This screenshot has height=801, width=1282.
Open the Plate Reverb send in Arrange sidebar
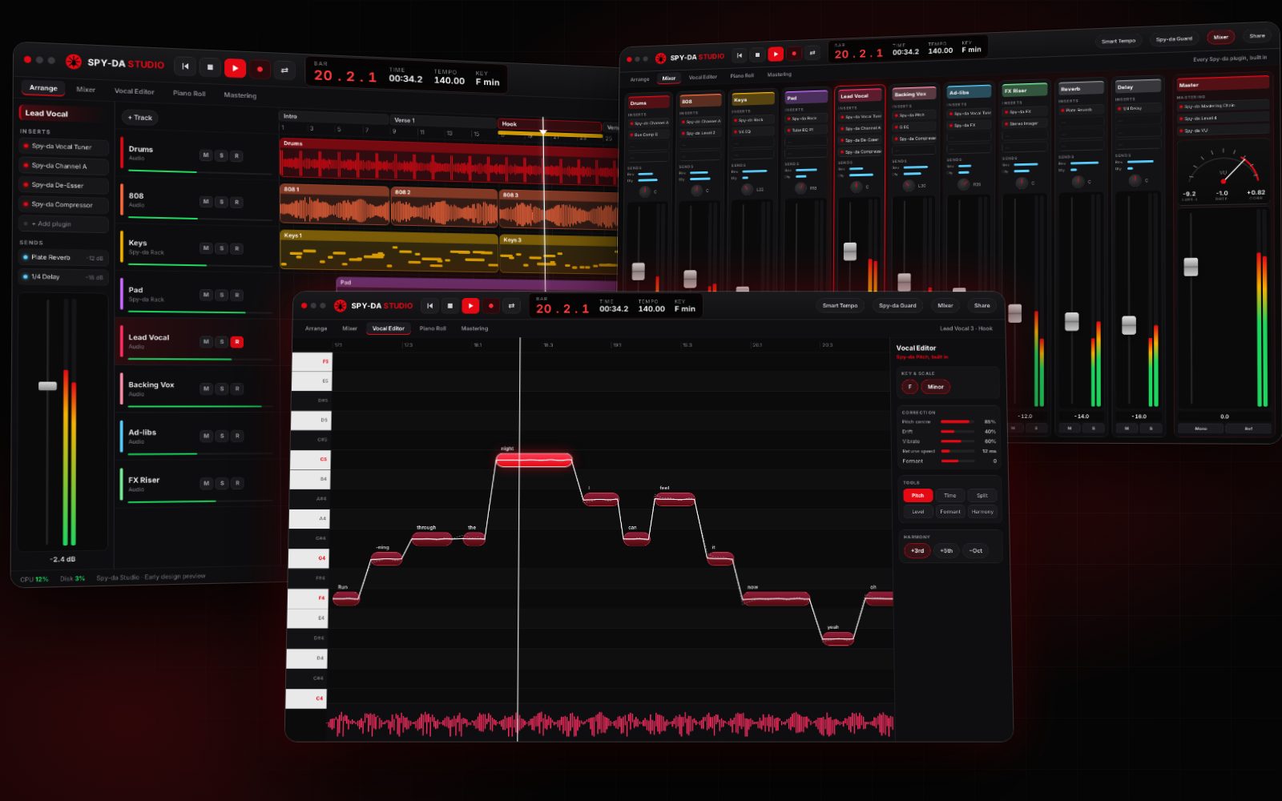(x=63, y=258)
